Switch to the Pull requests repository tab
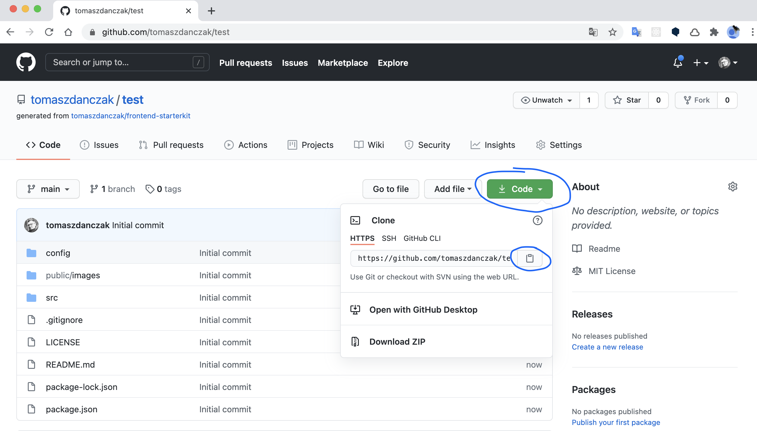Image resolution: width=757 pixels, height=431 pixels. (x=171, y=145)
